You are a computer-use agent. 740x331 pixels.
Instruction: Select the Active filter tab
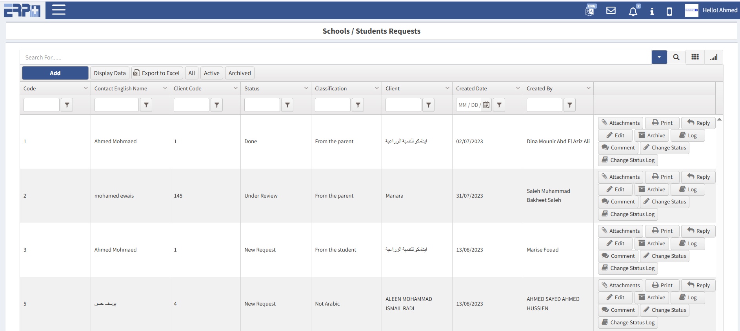pos(211,73)
